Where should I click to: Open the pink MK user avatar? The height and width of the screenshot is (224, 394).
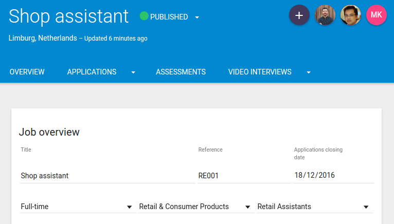377,15
